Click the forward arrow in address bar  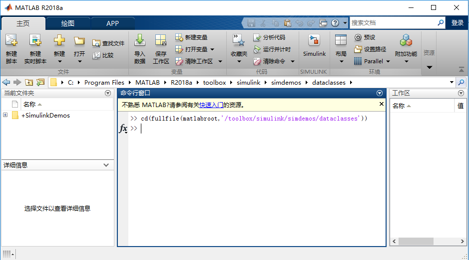point(17,82)
